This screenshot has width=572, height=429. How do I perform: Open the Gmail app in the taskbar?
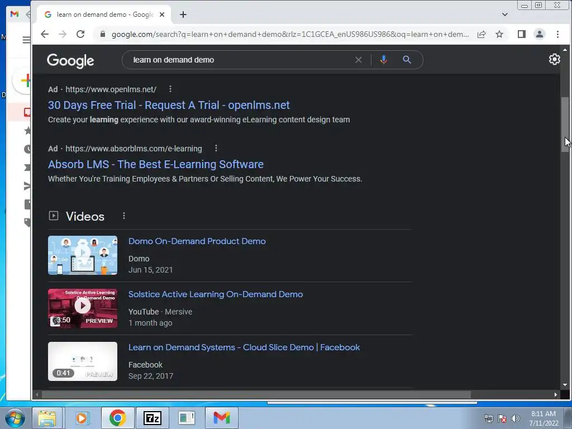(221, 418)
